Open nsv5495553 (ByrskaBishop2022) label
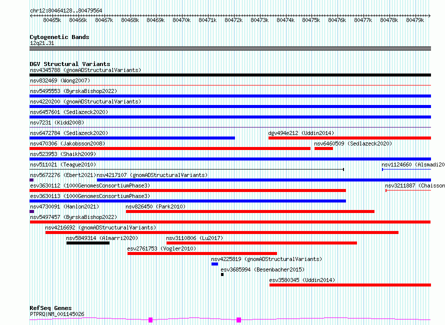 click(x=73, y=91)
